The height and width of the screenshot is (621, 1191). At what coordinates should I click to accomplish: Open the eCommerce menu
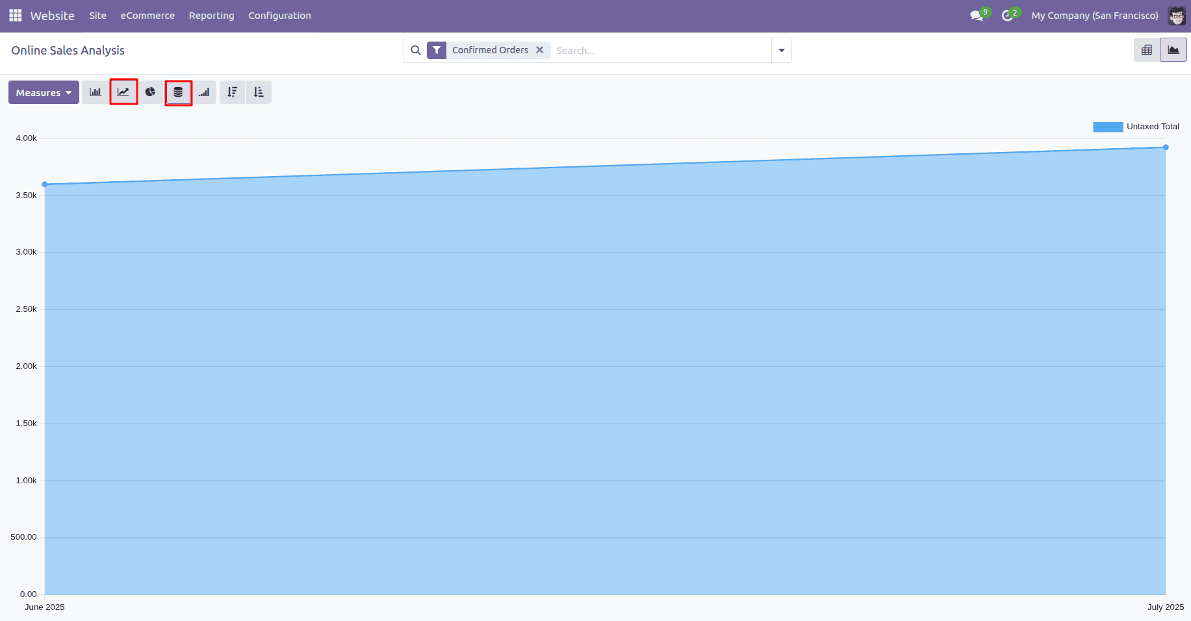coord(147,16)
